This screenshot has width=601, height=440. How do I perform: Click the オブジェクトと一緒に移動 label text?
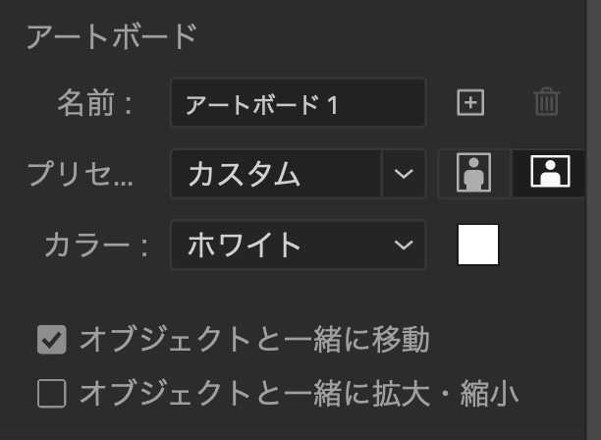253,341
